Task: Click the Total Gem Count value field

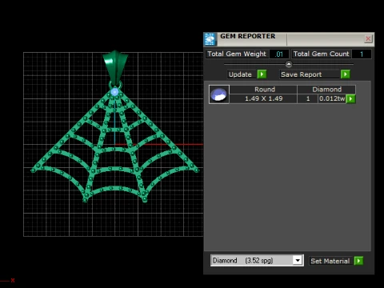Action: click(x=362, y=54)
